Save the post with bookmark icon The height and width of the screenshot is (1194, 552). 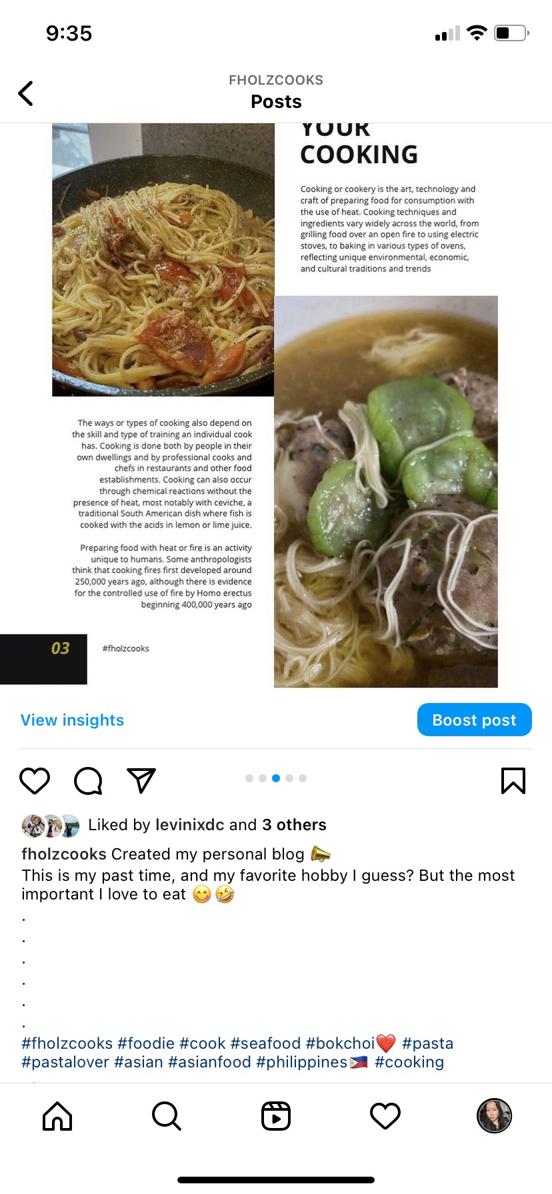(513, 780)
